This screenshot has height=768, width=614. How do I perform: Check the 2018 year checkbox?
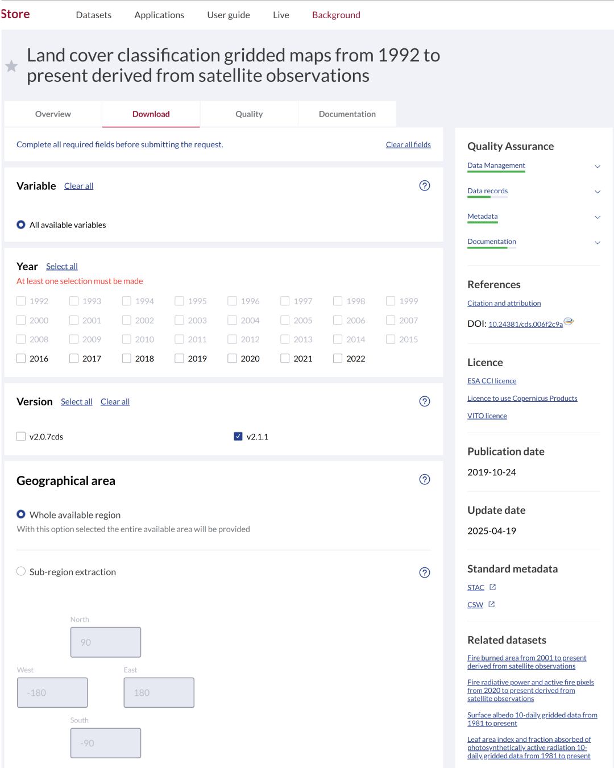click(x=127, y=358)
